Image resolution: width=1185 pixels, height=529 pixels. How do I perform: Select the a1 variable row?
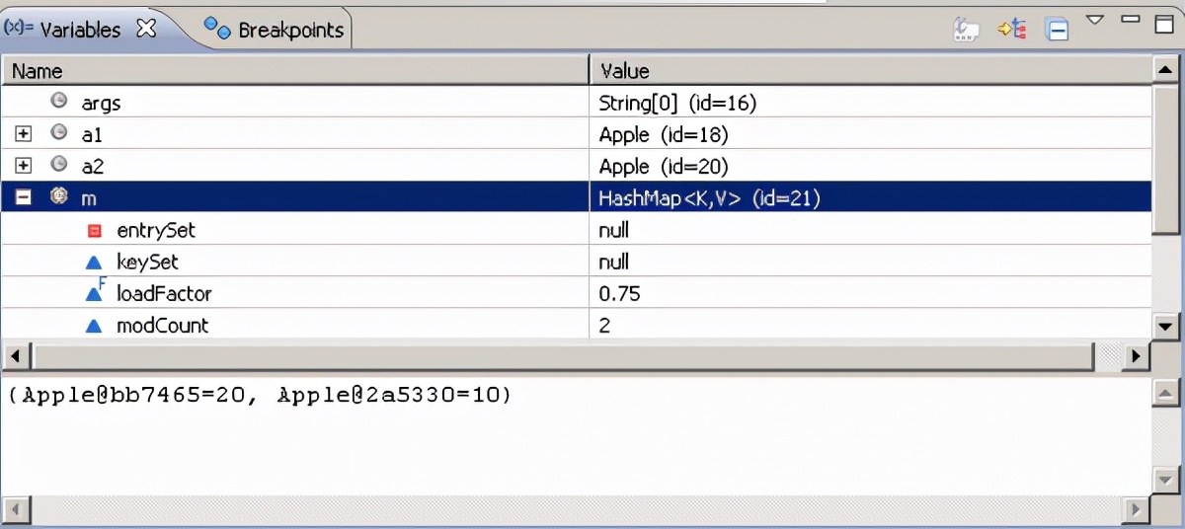pos(577,133)
